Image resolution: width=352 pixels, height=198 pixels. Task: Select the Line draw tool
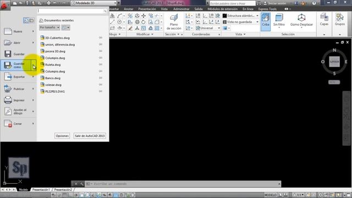tap(112, 22)
